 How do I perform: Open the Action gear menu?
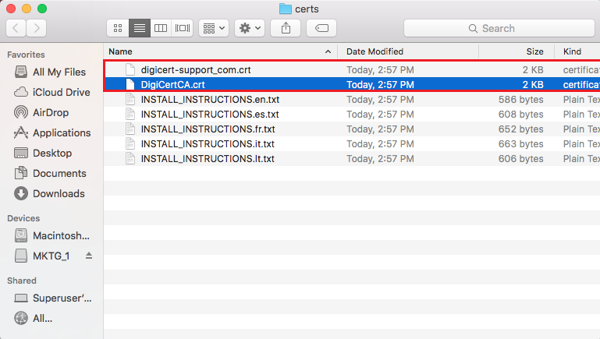[x=250, y=28]
